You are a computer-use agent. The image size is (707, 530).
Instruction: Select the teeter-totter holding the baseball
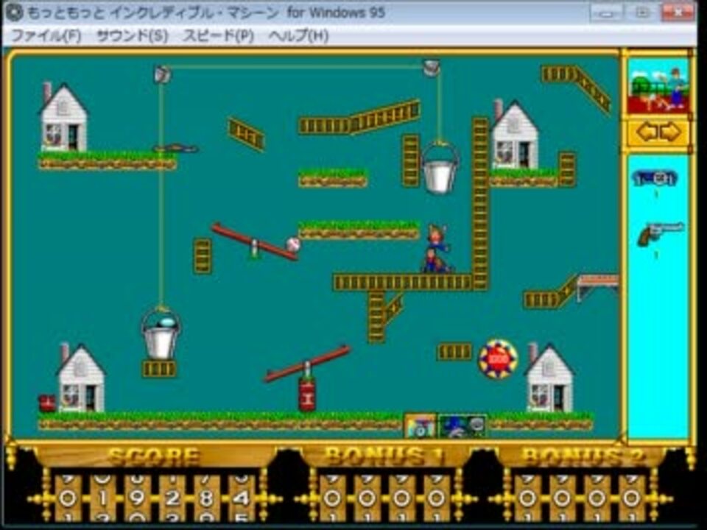(x=255, y=242)
